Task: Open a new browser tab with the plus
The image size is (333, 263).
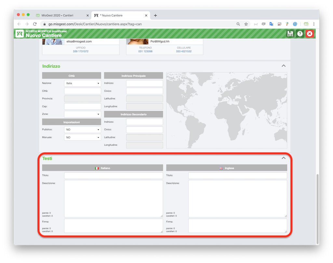Action: pos(155,15)
